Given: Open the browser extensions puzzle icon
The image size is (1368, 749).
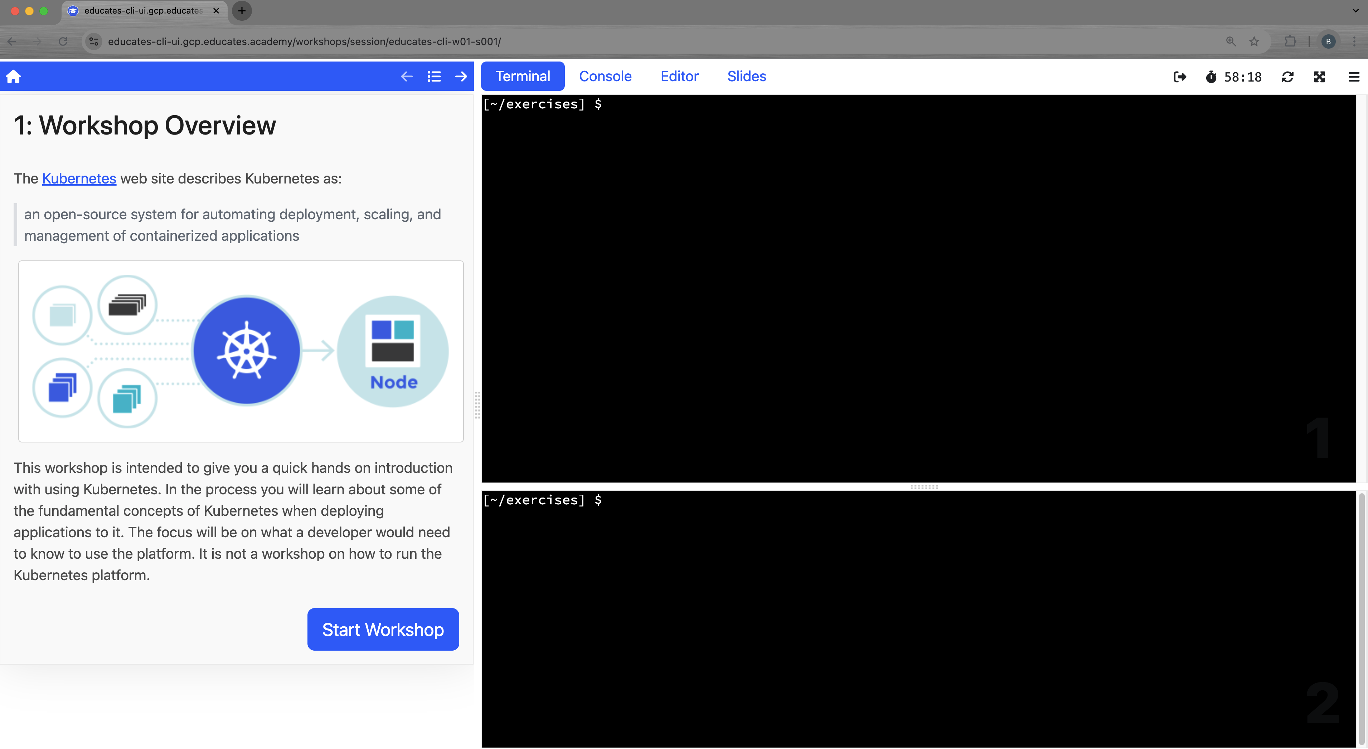Looking at the screenshot, I should tap(1290, 41).
